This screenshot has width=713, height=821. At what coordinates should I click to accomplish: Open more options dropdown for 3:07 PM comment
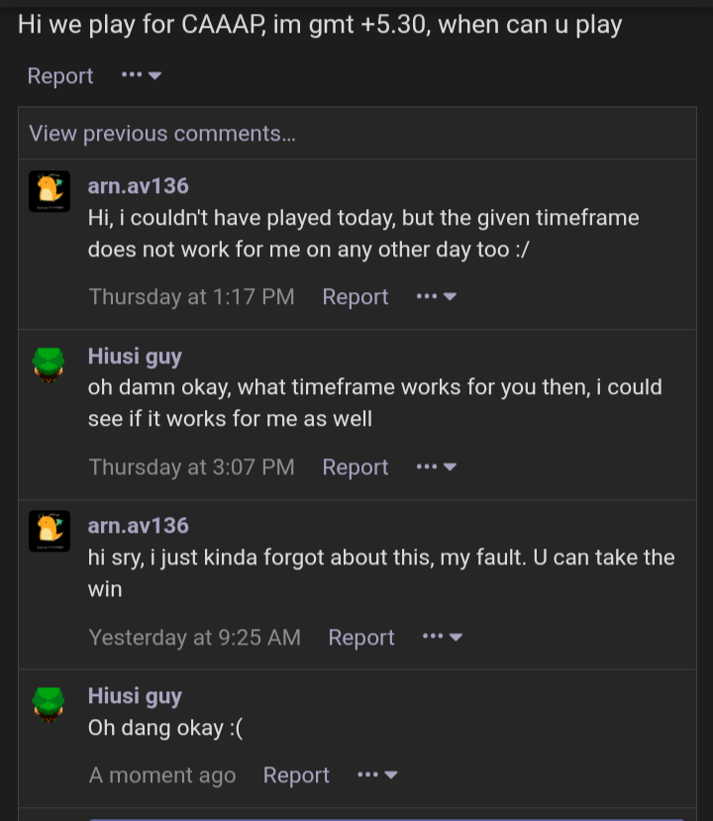coord(436,467)
